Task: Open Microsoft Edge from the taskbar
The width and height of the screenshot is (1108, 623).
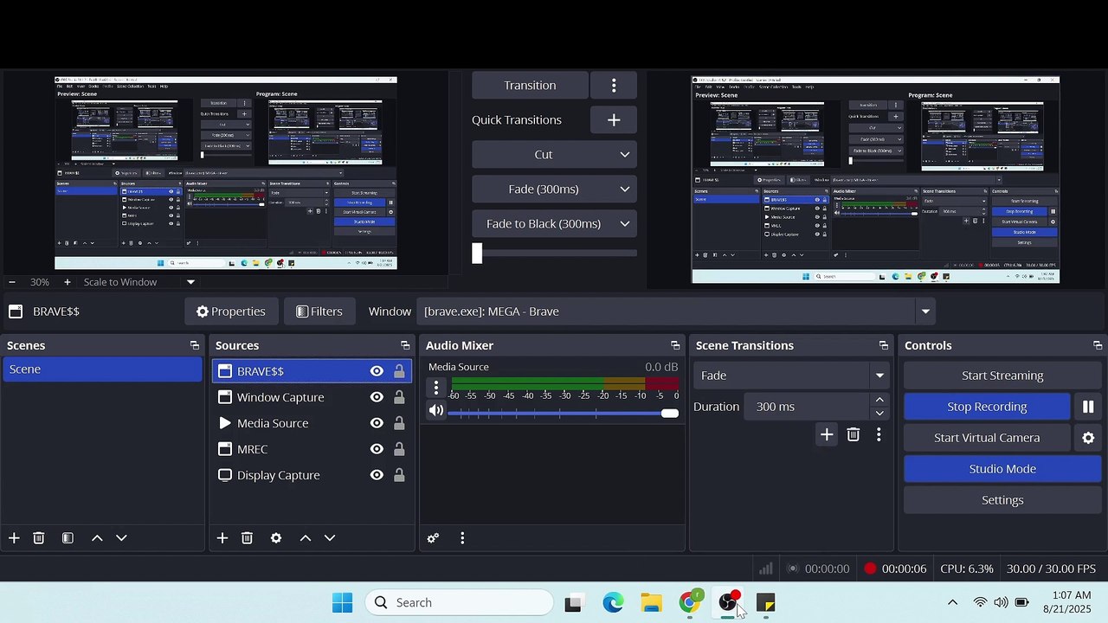Action: pos(613,603)
